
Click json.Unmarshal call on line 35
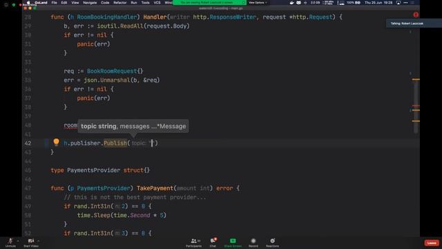(x=107, y=80)
